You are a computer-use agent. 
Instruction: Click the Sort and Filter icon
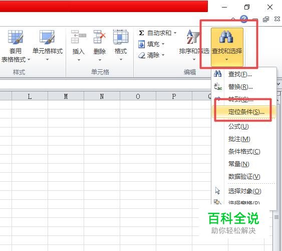pos(193,37)
